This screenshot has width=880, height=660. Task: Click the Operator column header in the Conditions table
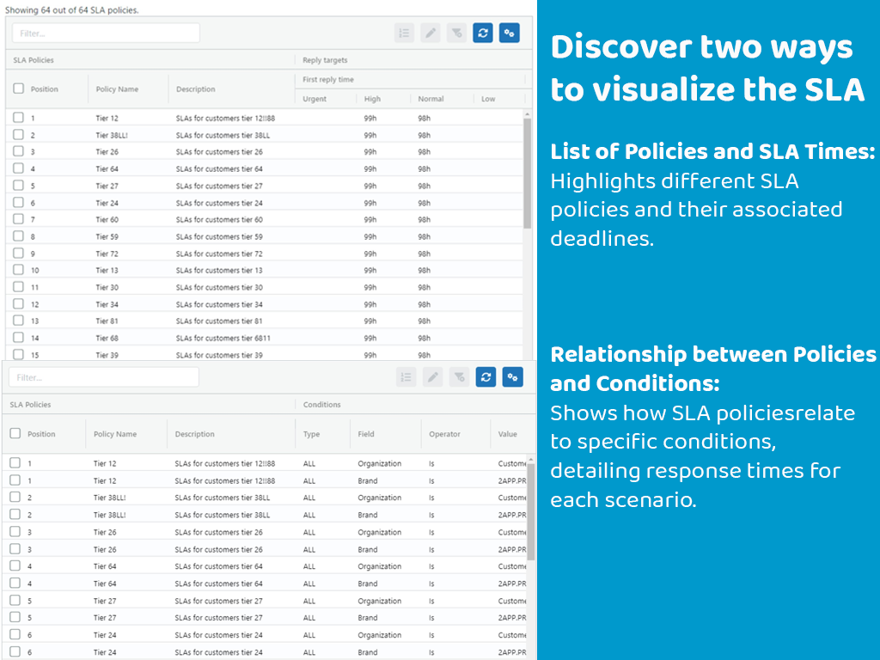tap(444, 434)
